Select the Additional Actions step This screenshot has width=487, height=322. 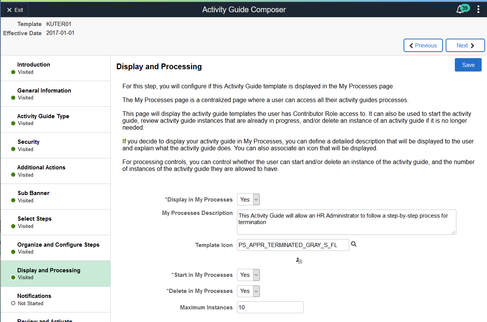point(56,171)
